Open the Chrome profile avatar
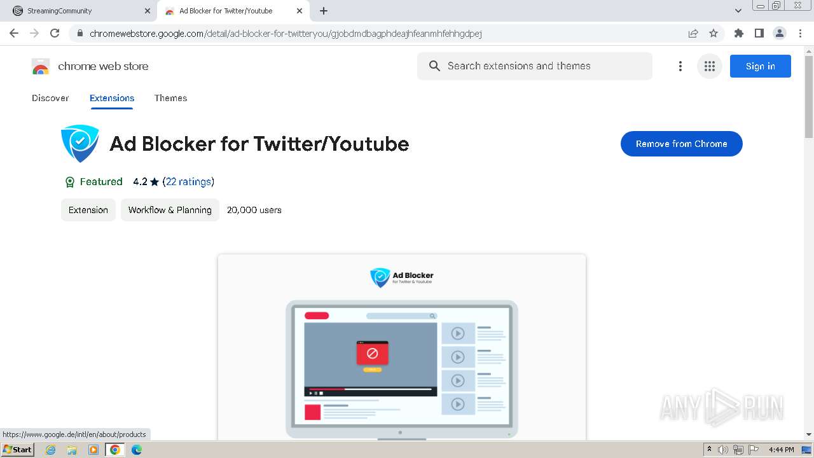Viewport: 814px width, 458px height. click(779, 33)
